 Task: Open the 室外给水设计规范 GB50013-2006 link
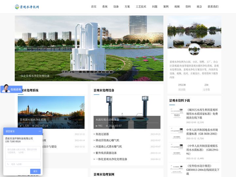pyautogui.click(x=203, y=170)
